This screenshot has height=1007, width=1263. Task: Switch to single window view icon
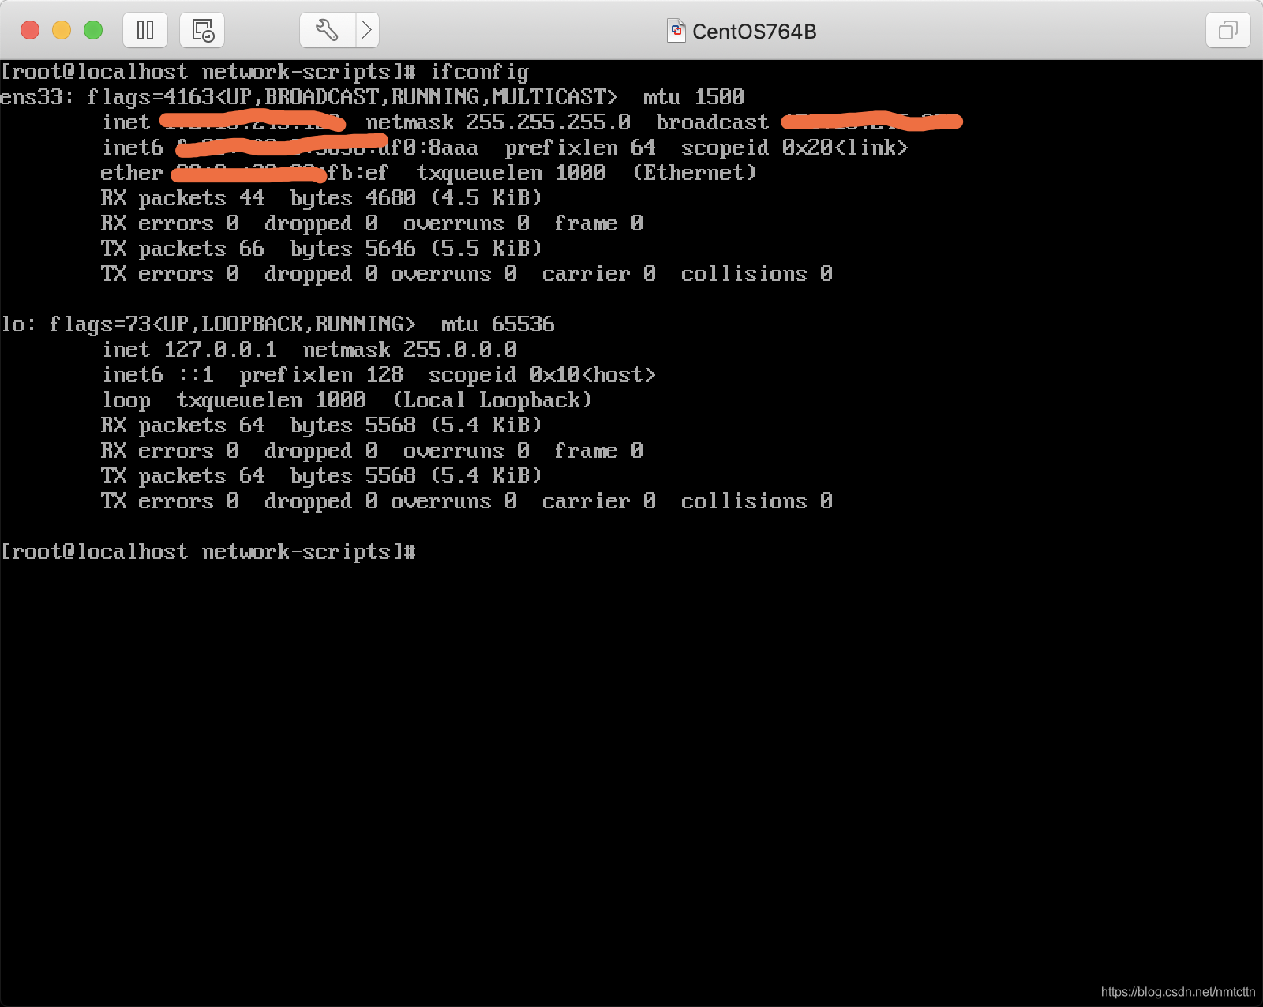click(x=1228, y=31)
